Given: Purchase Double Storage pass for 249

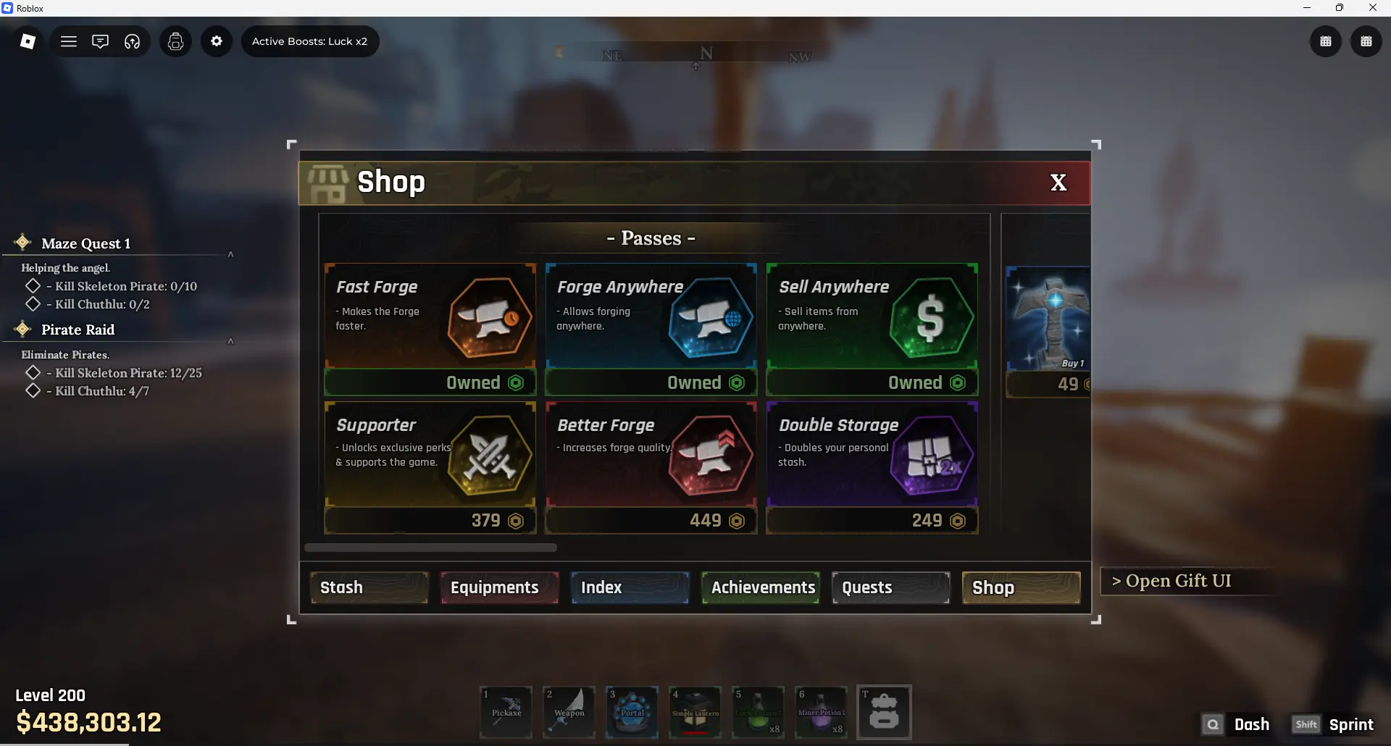Looking at the screenshot, I should [872, 521].
